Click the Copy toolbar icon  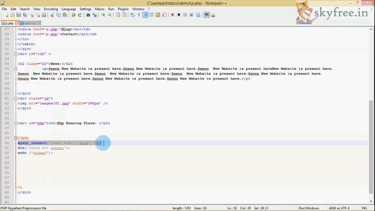click(59, 15)
